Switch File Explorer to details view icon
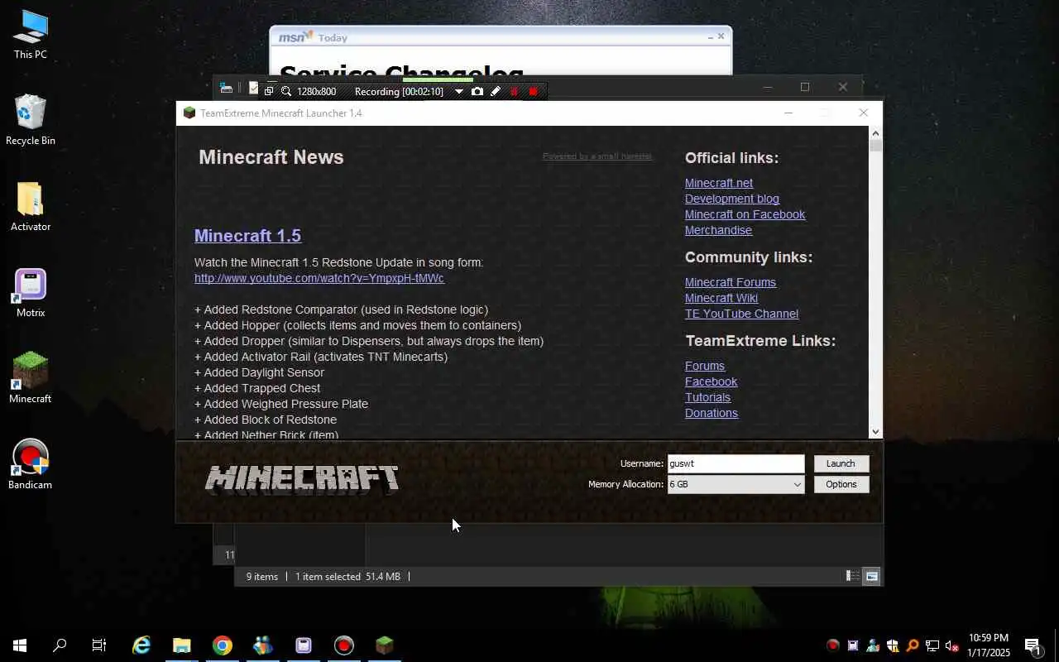1059x662 pixels. (x=852, y=576)
